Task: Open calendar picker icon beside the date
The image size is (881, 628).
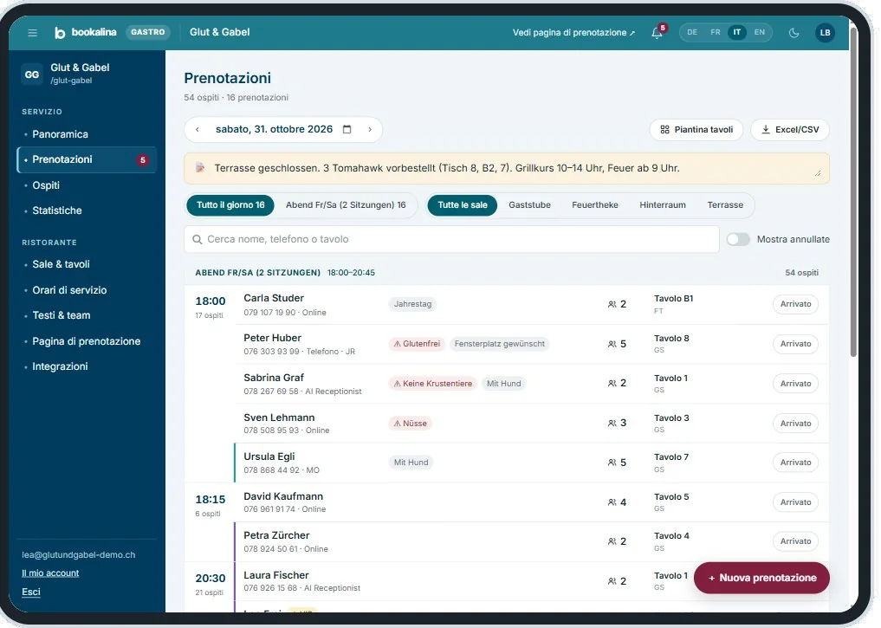Action: [x=347, y=129]
